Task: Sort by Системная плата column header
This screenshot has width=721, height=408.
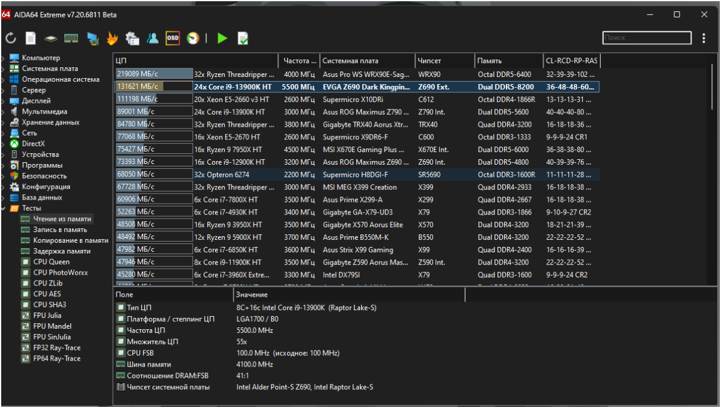Action: point(367,61)
